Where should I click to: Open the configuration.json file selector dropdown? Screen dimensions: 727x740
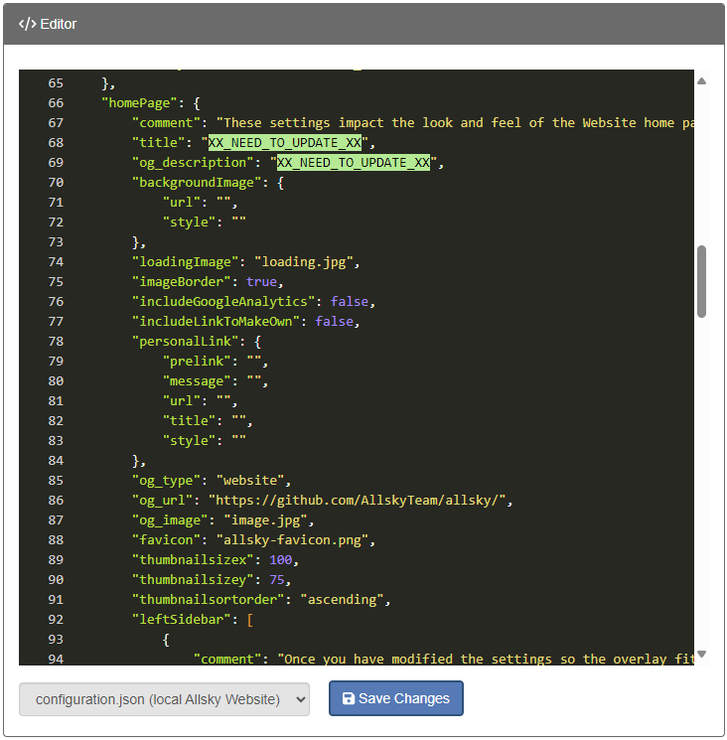click(x=164, y=699)
